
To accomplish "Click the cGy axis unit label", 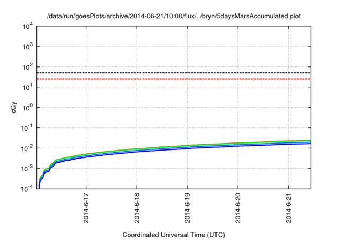I will [13, 108].
